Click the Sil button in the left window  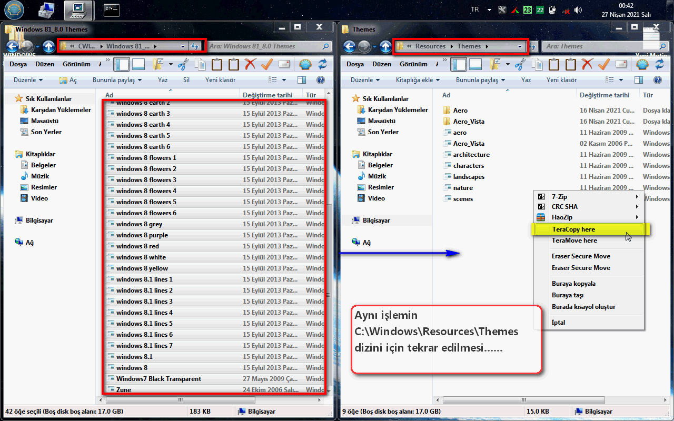(186, 80)
